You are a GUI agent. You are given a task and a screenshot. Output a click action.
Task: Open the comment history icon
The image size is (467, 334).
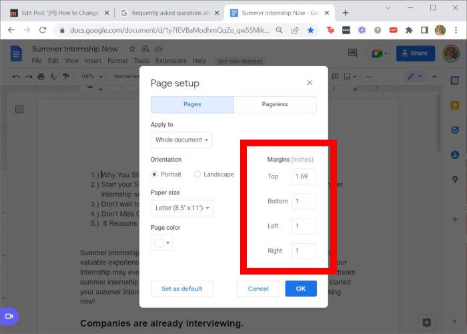(353, 53)
